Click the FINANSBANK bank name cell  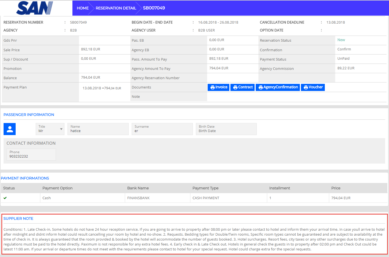tap(139, 198)
